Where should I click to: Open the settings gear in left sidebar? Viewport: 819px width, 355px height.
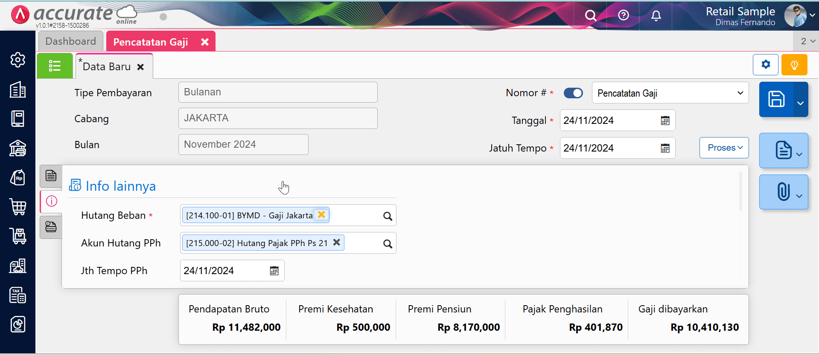coord(17,60)
